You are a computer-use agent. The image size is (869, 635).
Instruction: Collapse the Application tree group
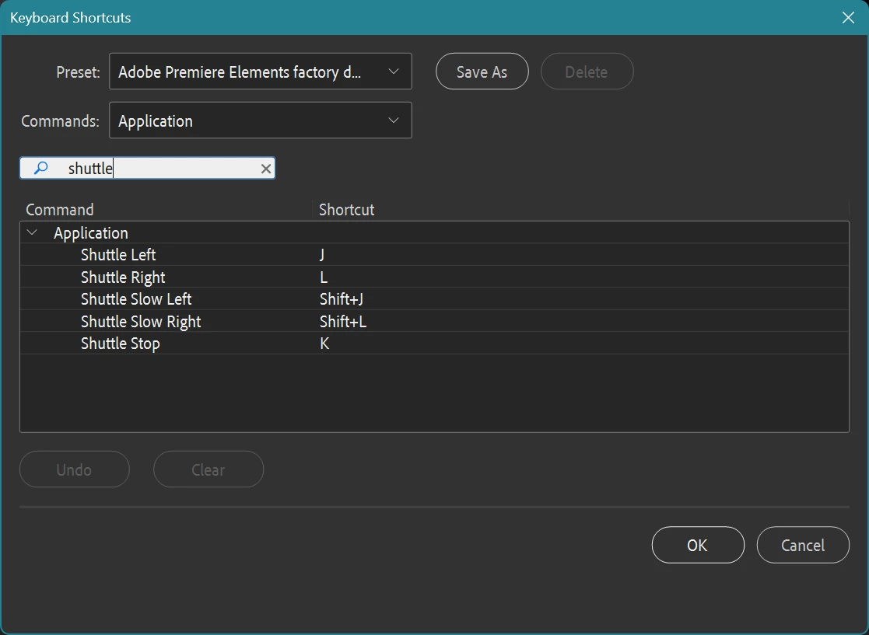pos(32,232)
